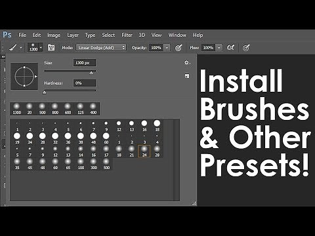Enable airbrush-style build-up icon
The width and height of the screenshot is (315, 236).
click(x=230, y=47)
